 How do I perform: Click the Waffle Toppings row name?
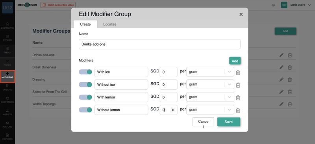(x=44, y=104)
